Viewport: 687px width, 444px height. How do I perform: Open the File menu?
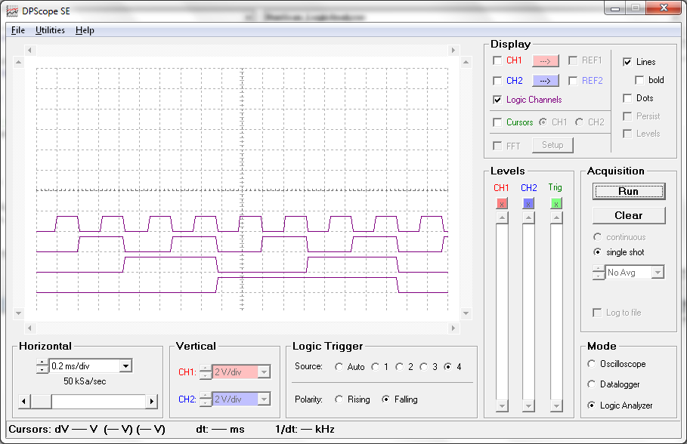[x=17, y=30]
